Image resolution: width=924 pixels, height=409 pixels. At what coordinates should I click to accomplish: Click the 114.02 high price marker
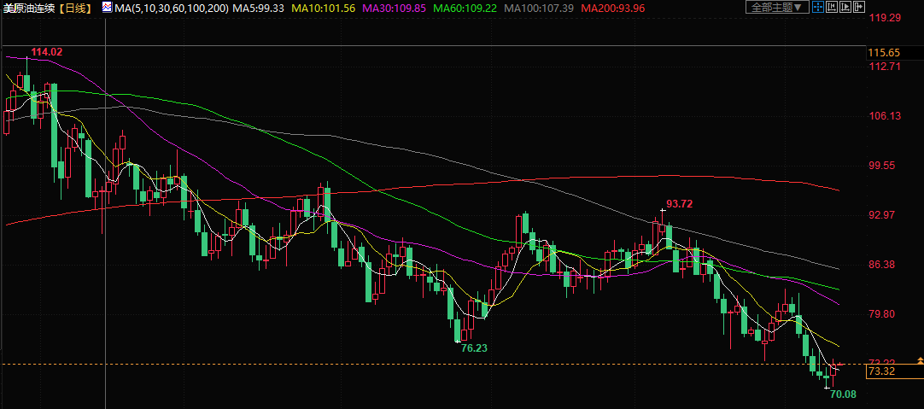(46, 52)
